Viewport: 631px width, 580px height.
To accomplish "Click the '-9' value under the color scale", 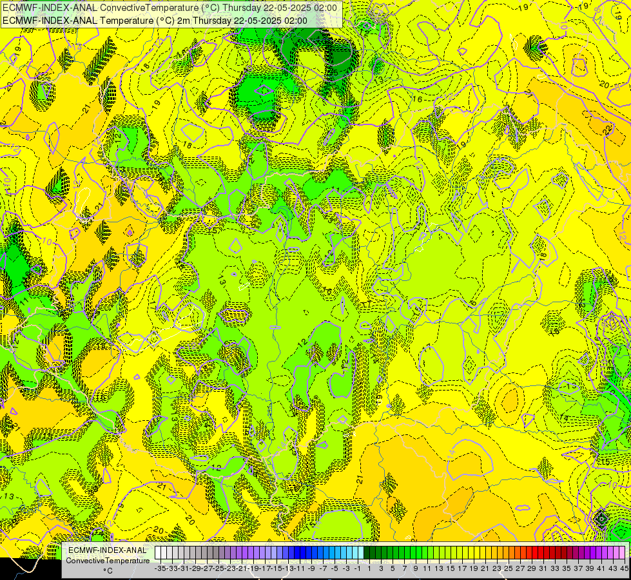I will [311, 568].
